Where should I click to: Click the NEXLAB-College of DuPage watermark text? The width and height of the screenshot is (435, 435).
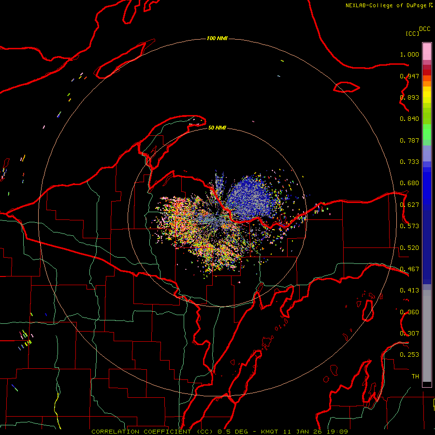point(386,5)
